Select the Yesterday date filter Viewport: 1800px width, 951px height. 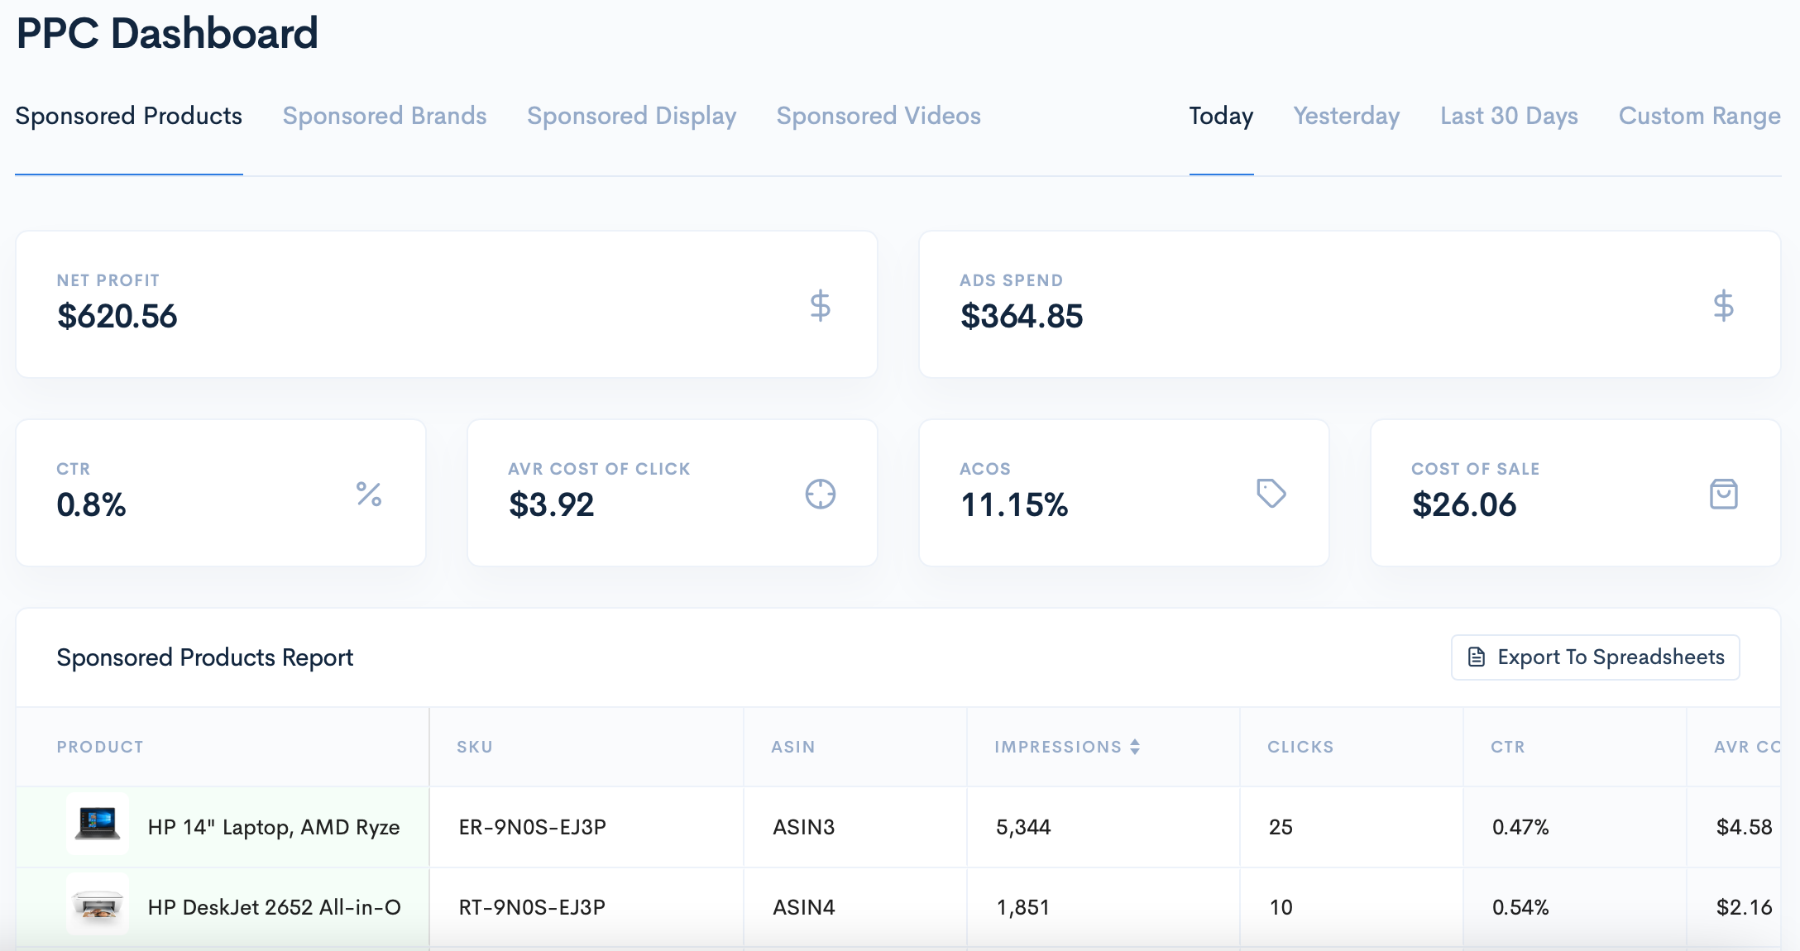click(1346, 116)
